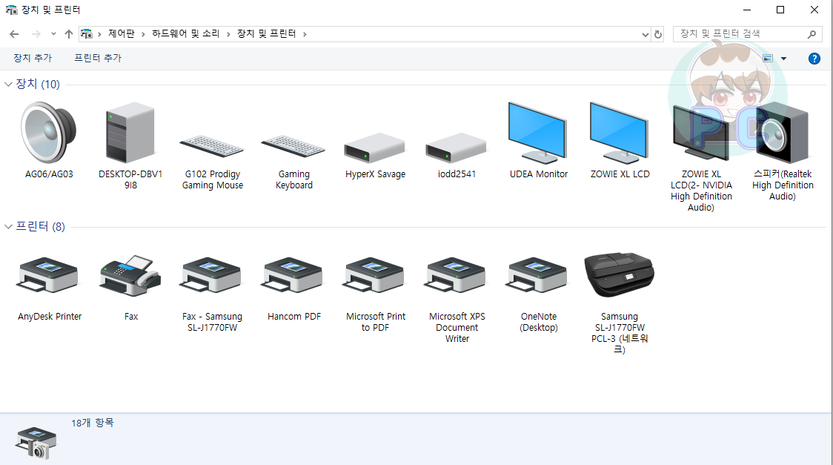This screenshot has height=465, width=833.
Task: Select the Microsoft Print to PDF icon
Action: (374, 274)
